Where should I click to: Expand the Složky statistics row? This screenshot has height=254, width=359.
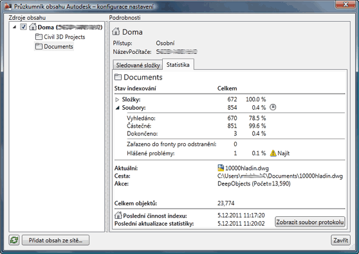coord(117,99)
